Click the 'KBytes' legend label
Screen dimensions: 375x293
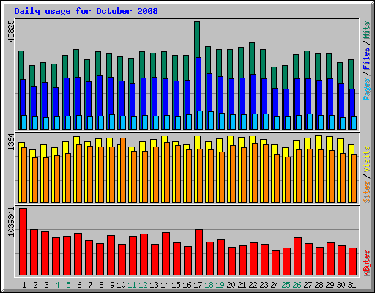coord(366,263)
